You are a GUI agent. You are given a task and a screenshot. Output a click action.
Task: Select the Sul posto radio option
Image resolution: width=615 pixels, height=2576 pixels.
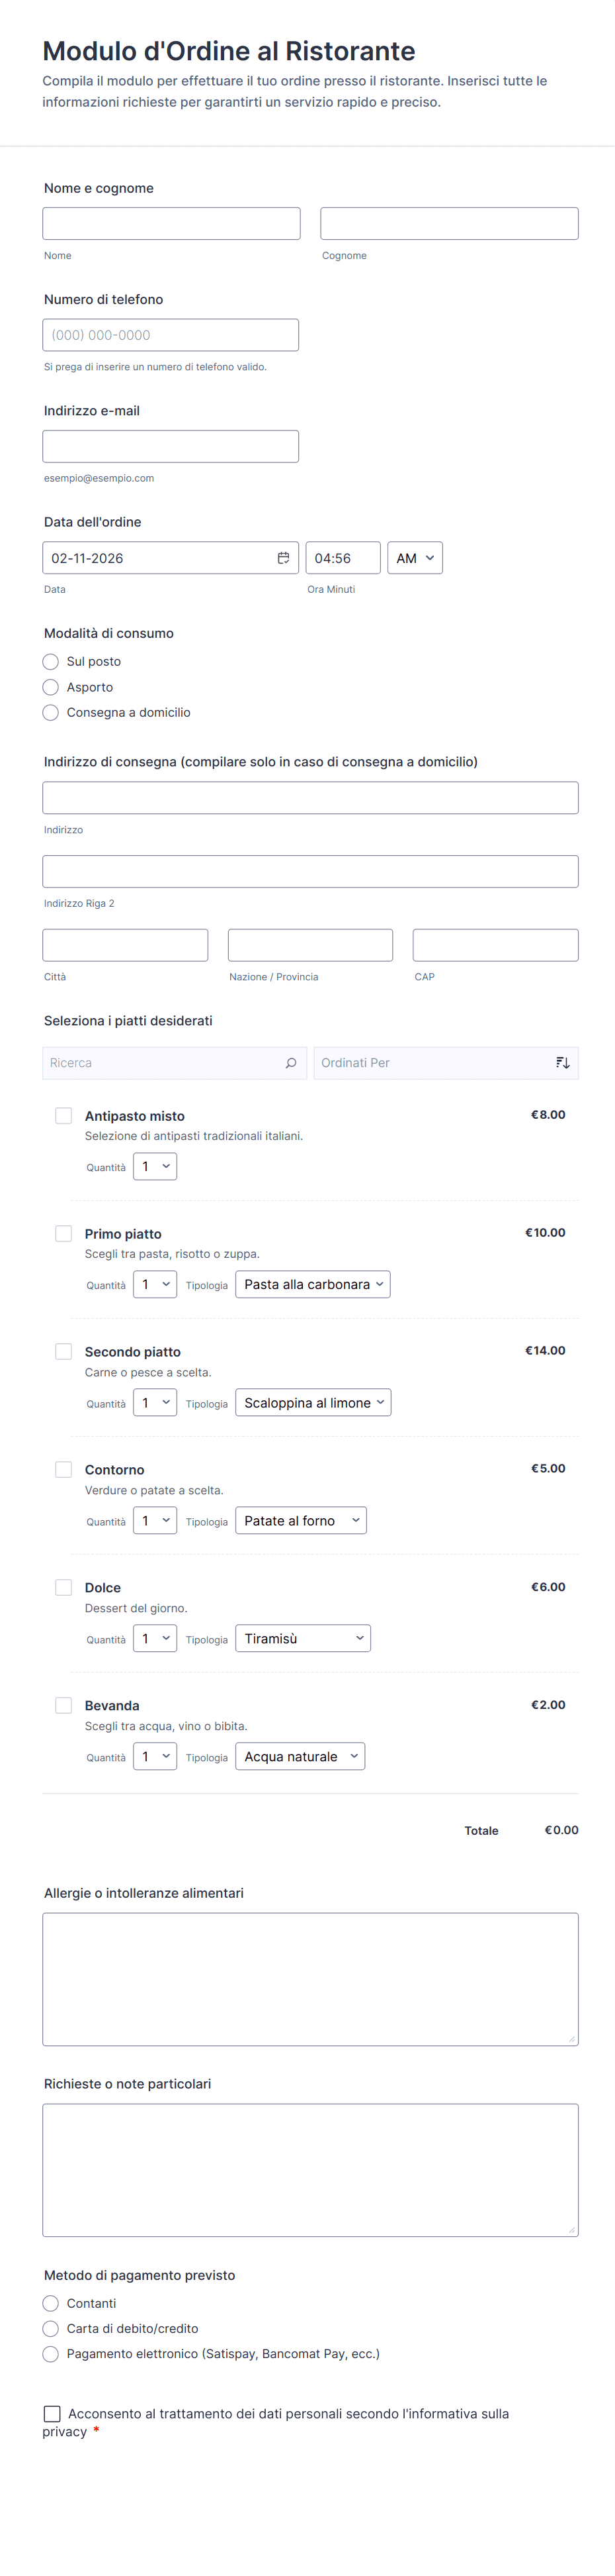pos(51,662)
